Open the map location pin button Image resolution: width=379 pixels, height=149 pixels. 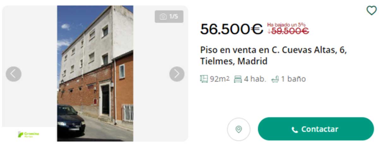pyautogui.click(x=239, y=129)
